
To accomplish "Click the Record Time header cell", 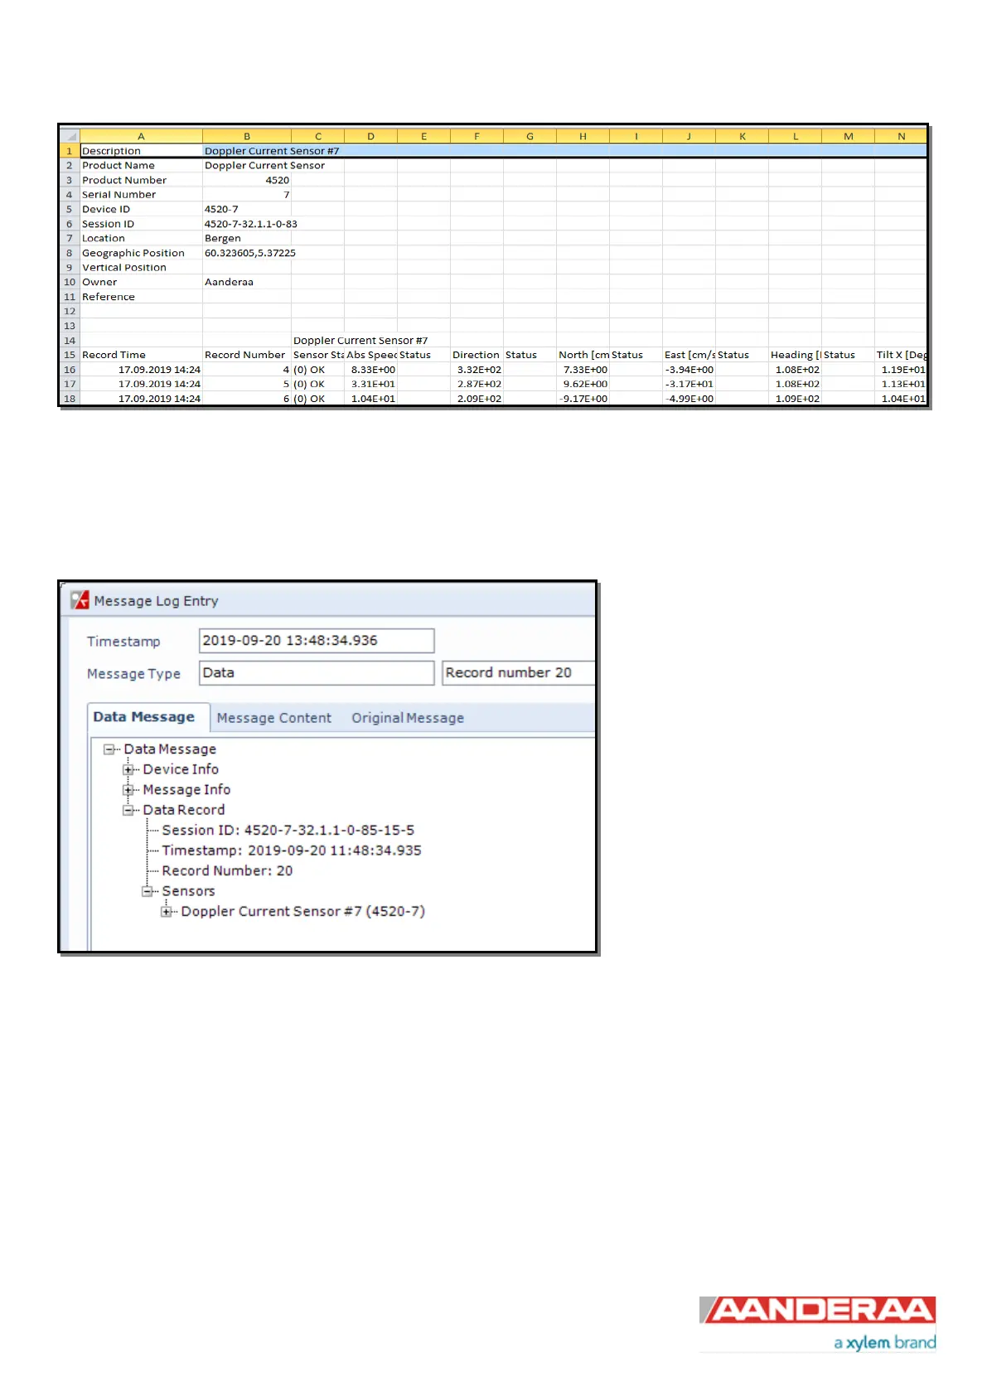I will [141, 355].
